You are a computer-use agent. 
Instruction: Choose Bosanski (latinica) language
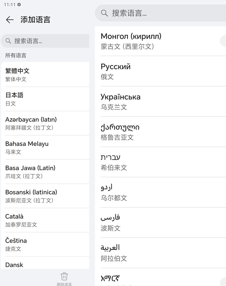pos(46,196)
